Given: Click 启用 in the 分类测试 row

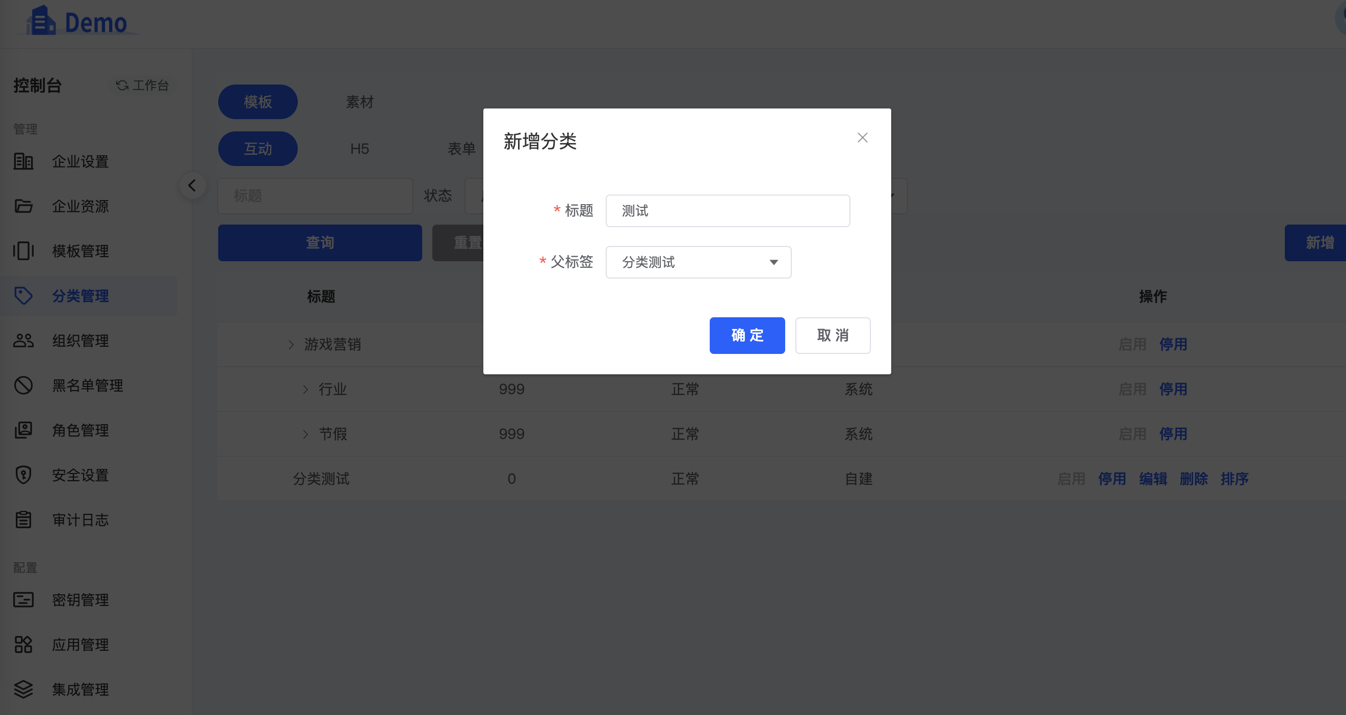Looking at the screenshot, I should click(1071, 479).
